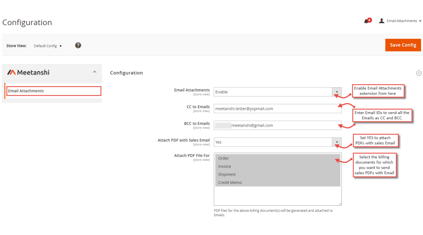Open the Attach PDF with Sales Email dropdown
This screenshot has width=423, height=235.
[x=278, y=142]
